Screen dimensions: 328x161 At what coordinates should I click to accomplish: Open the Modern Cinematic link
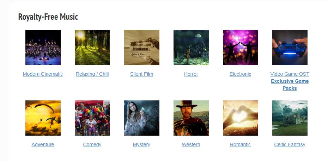(43, 74)
